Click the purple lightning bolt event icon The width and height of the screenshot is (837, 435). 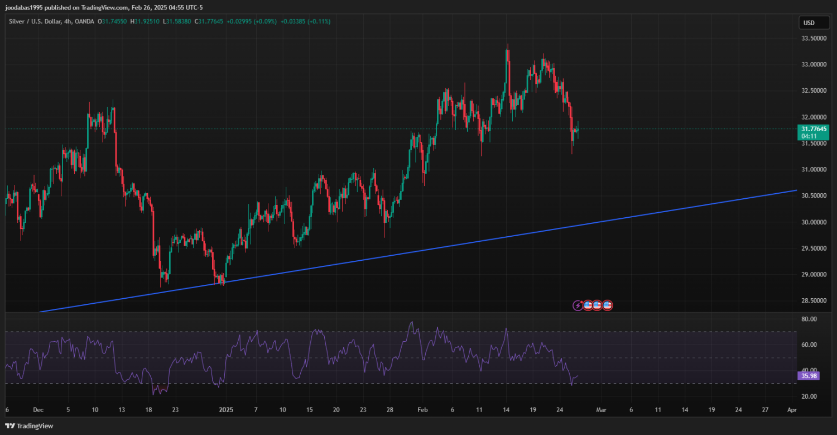tap(578, 305)
